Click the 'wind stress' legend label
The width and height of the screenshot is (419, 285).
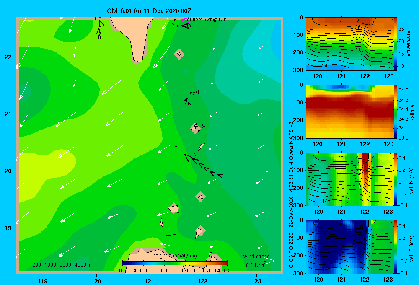[x=256, y=256]
